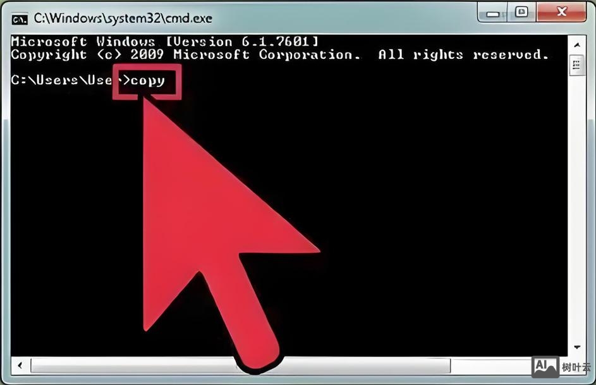Click horizontal scrollbar track right of thumb

[490, 365]
